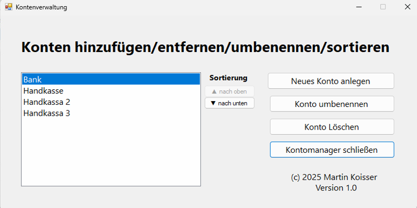Minimize the Kontenverwaltung window
This screenshot has height=208, width=417.
coord(358,7)
